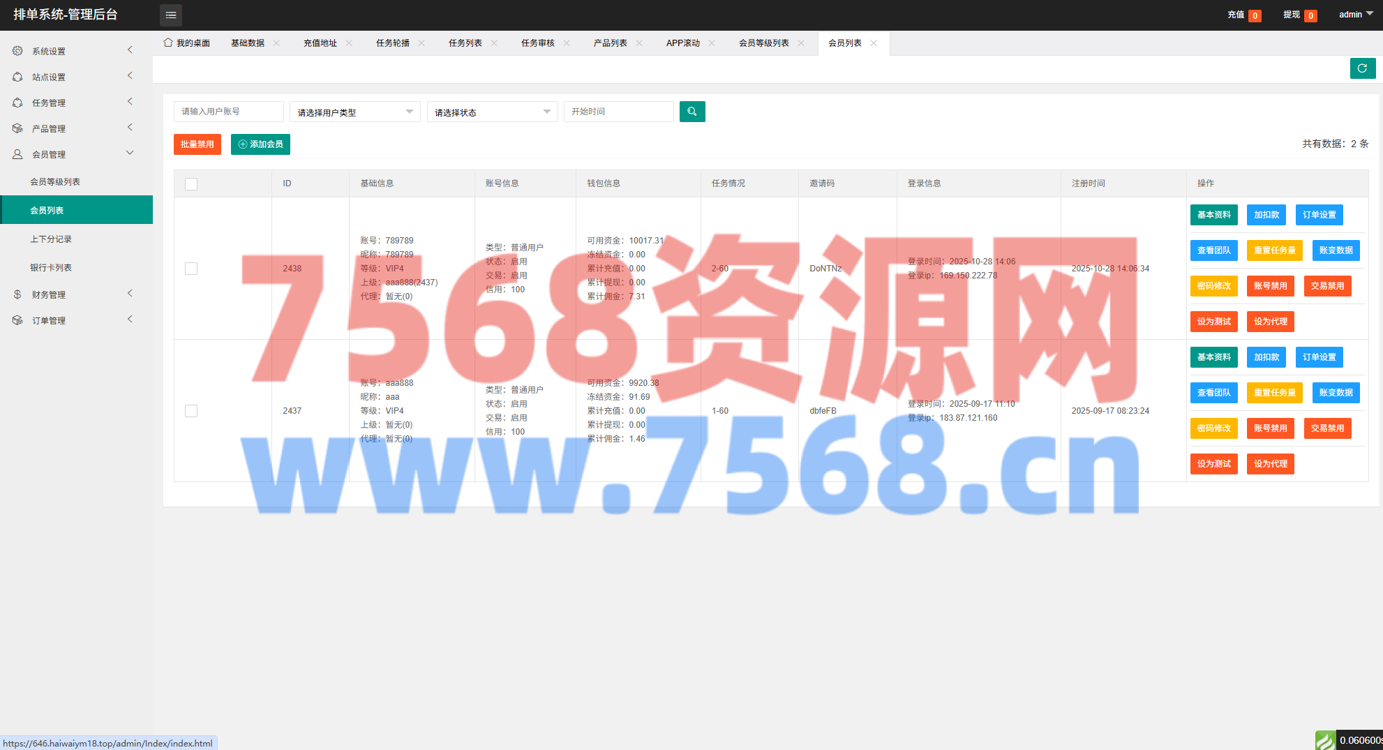Close the 任务轮播 tab with its X
The image size is (1383, 750).
[421, 43]
